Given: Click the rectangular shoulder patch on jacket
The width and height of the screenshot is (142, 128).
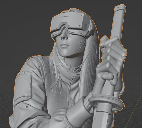Looking at the screenshot, I should (x=23, y=86).
